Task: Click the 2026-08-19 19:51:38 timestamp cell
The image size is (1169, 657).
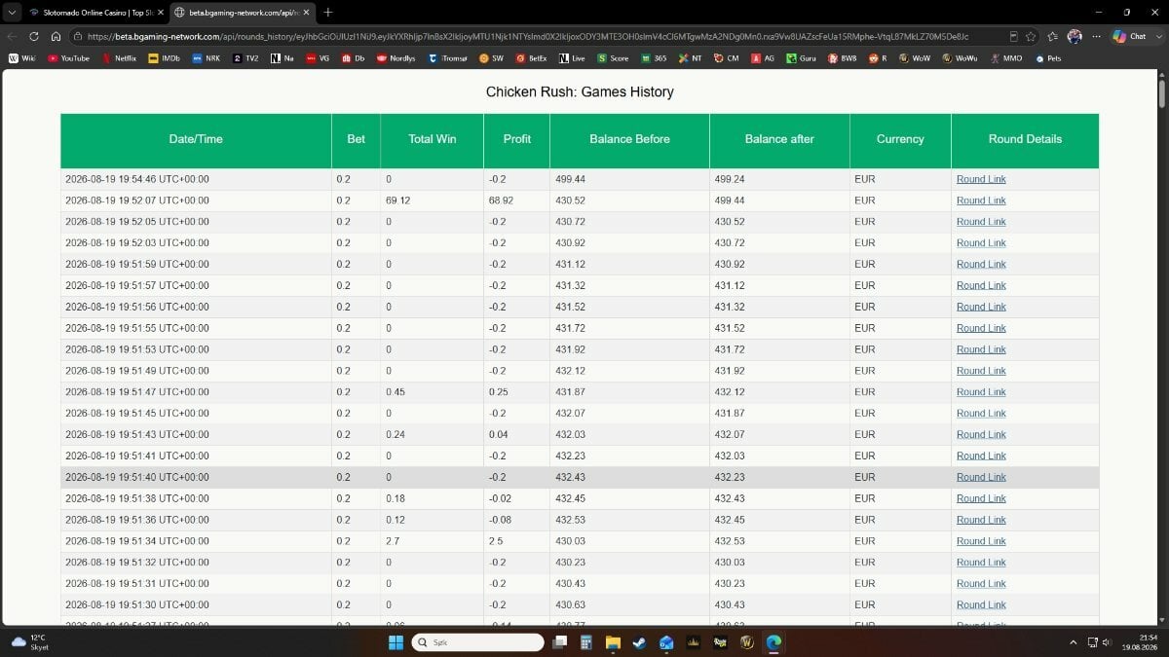Action: [x=196, y=498]
